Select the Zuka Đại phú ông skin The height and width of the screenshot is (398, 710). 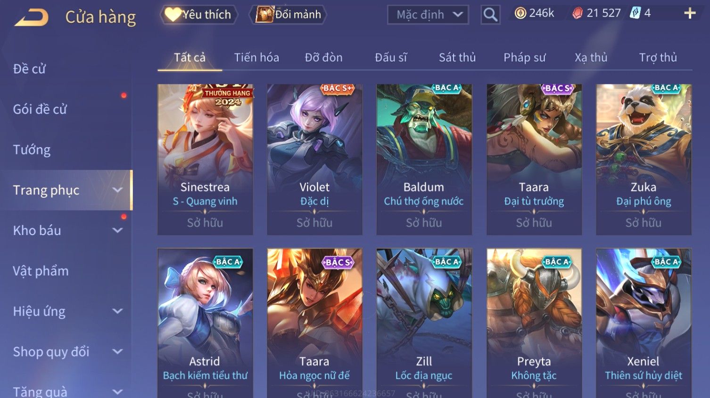[644, 159]
